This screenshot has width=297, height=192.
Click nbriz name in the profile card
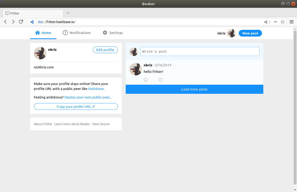click(52, 49)
